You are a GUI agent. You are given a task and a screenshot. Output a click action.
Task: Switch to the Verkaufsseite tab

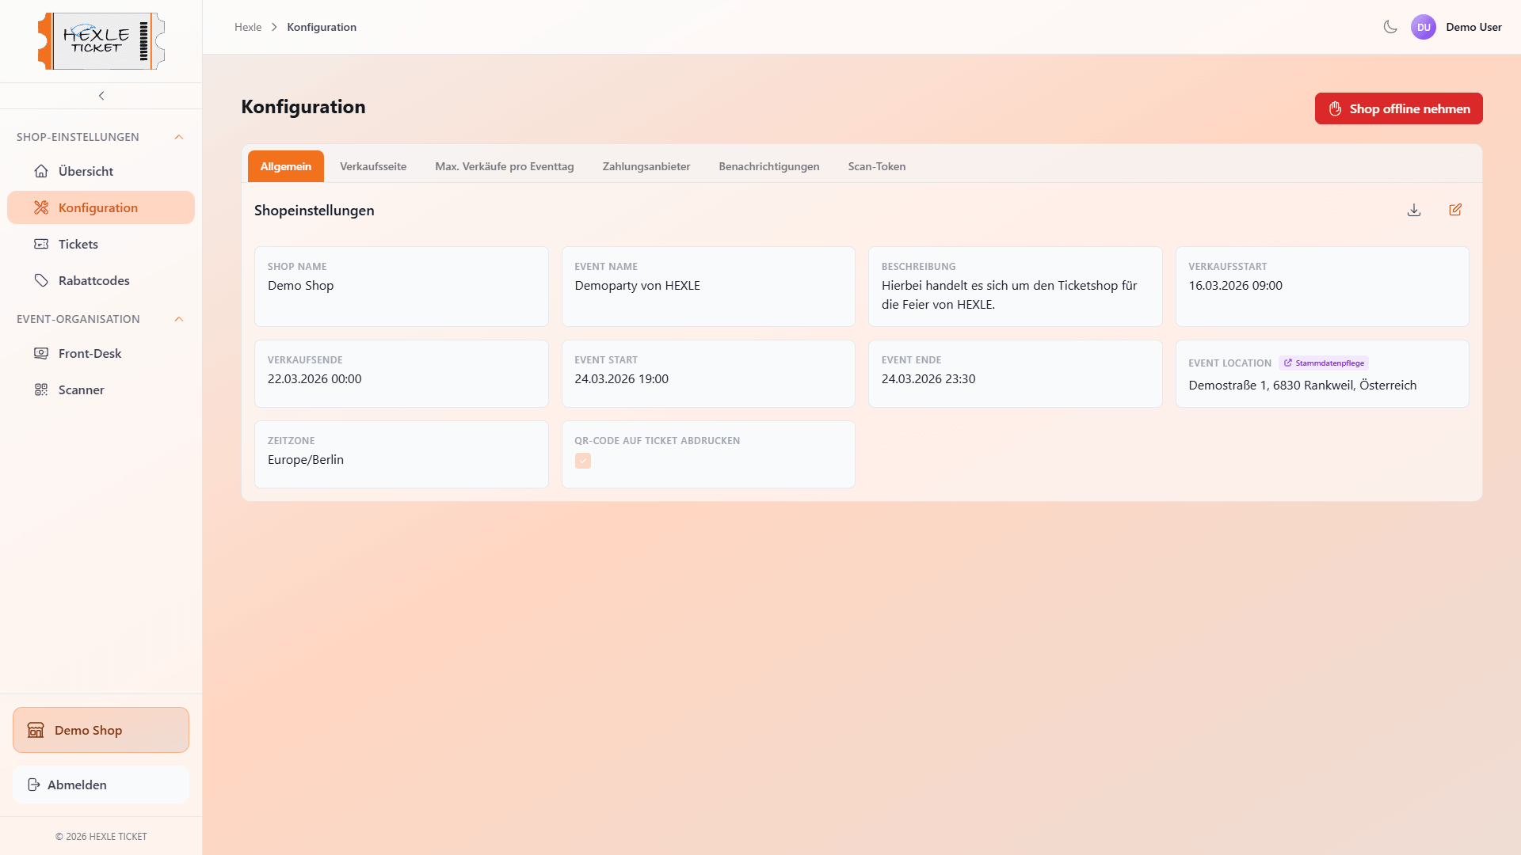[x=373, y=166]
